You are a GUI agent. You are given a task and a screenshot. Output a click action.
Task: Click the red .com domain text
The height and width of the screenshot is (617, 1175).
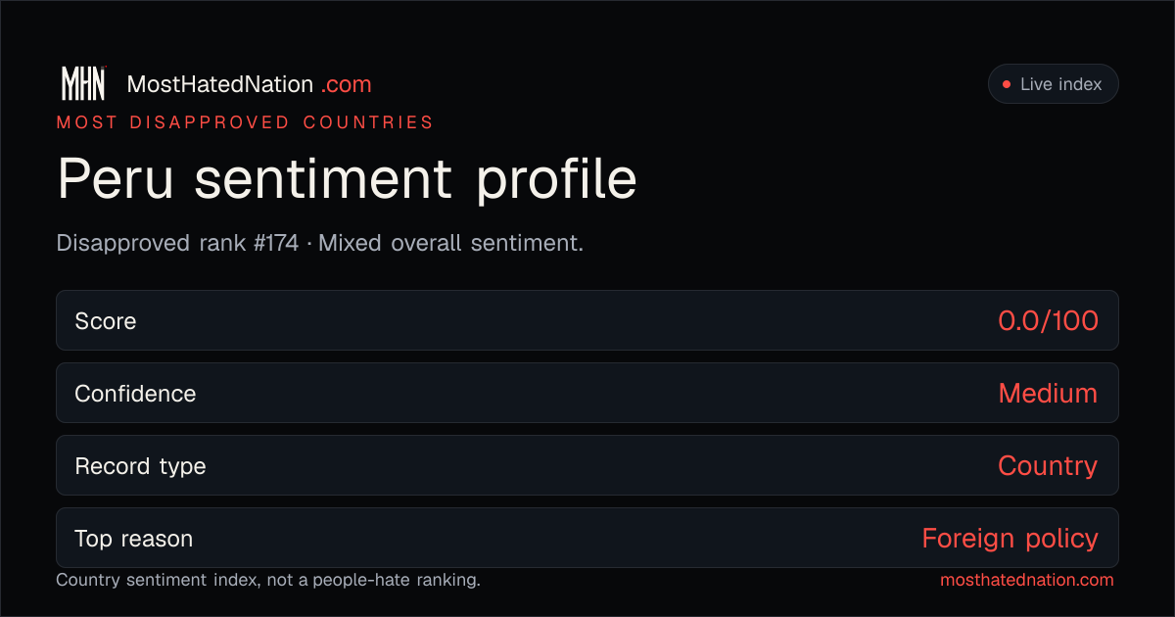[347, 85]
